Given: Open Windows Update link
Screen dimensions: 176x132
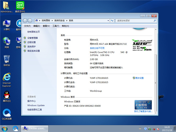Looking at the screenshot, I should point(36,105).
